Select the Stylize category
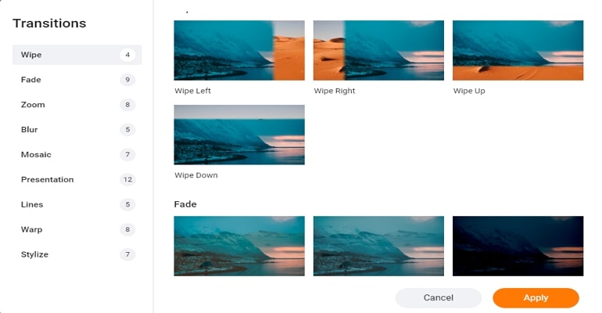 77,254
